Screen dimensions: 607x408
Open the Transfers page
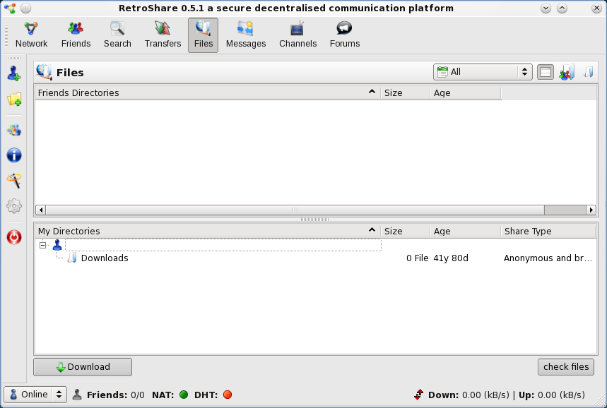163,35
